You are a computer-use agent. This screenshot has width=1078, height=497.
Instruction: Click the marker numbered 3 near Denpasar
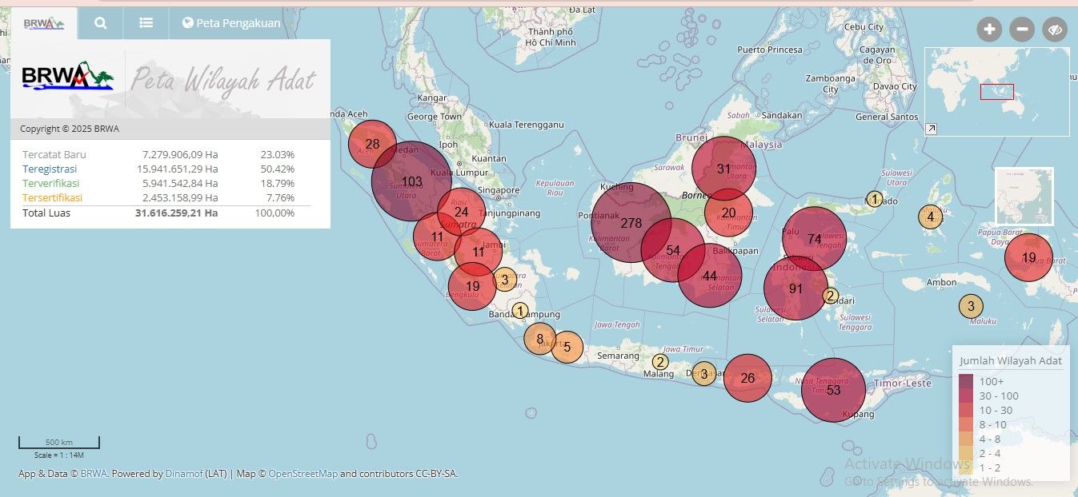pos(703,374)
